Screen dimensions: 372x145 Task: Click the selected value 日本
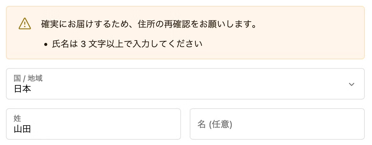click(x=22, y=89)
